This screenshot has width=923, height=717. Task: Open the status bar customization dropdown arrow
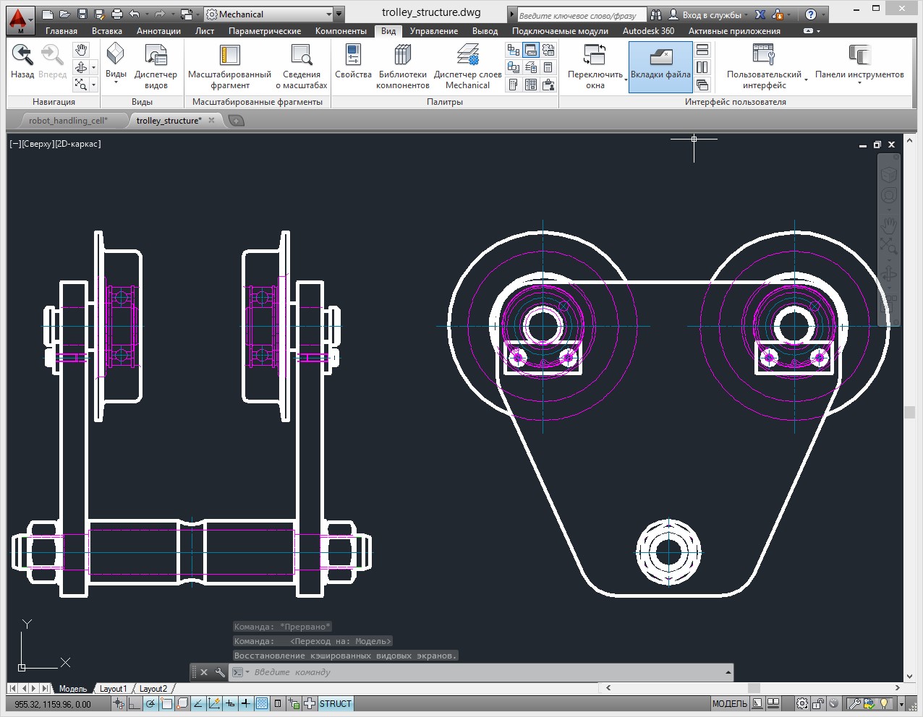coord(901,703)
